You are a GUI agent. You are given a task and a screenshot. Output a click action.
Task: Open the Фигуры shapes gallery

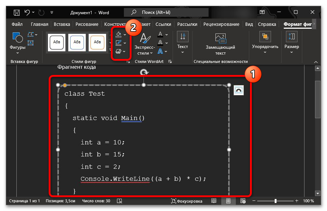pos(17,43)
